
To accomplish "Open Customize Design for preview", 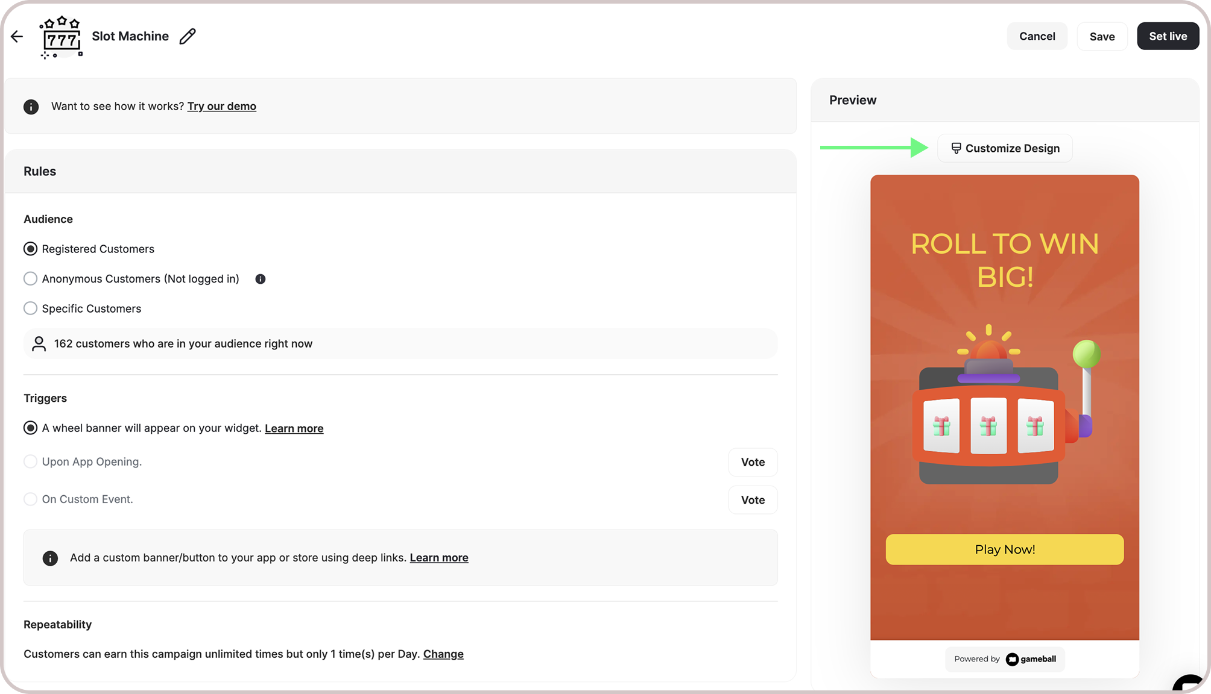I will [x=1005, y=148].
